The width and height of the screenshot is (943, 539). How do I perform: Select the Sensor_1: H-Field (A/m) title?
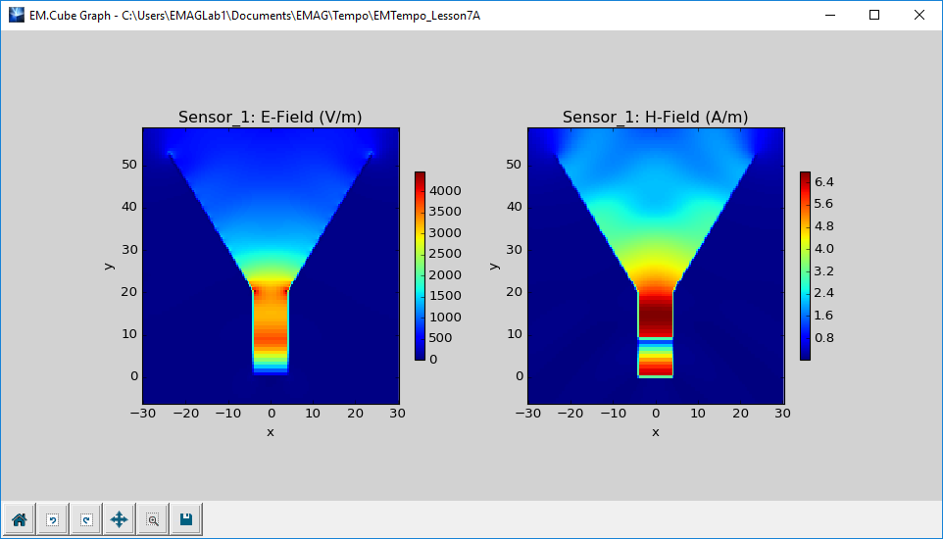tap(656, 118)
